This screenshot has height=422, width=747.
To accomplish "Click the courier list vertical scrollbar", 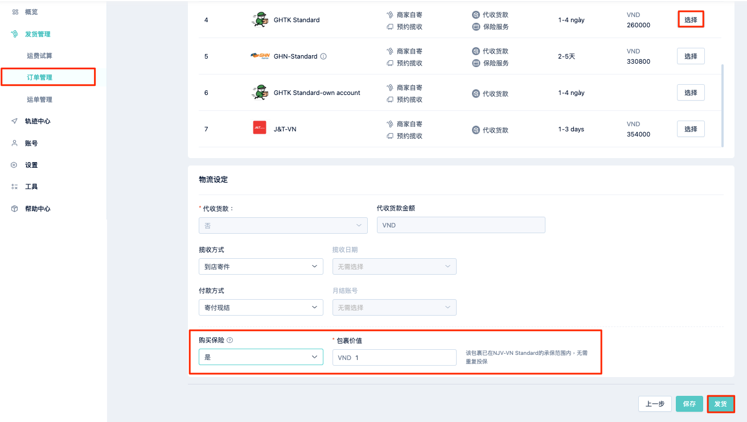I will (x=723, y=105).
